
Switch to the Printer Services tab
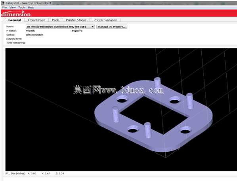[105, 20]
